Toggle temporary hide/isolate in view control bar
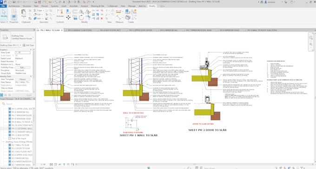This screenshot has width=316, height=169. (x=60, y=164)
